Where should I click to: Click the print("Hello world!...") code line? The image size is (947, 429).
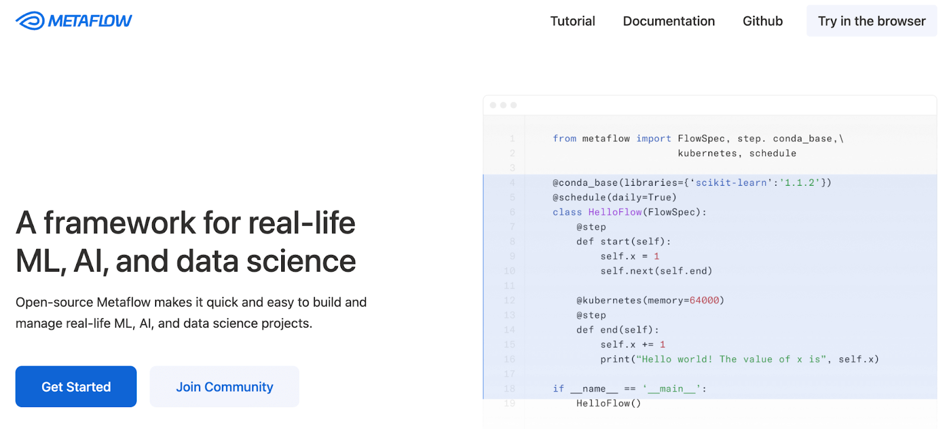pos(739,359)
